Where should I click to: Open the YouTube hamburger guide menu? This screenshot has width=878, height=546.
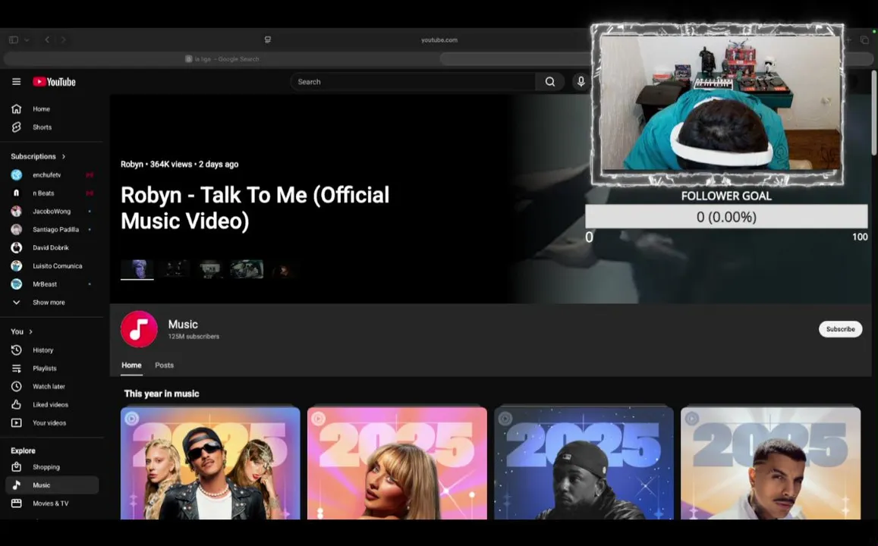tap(16, 82)
